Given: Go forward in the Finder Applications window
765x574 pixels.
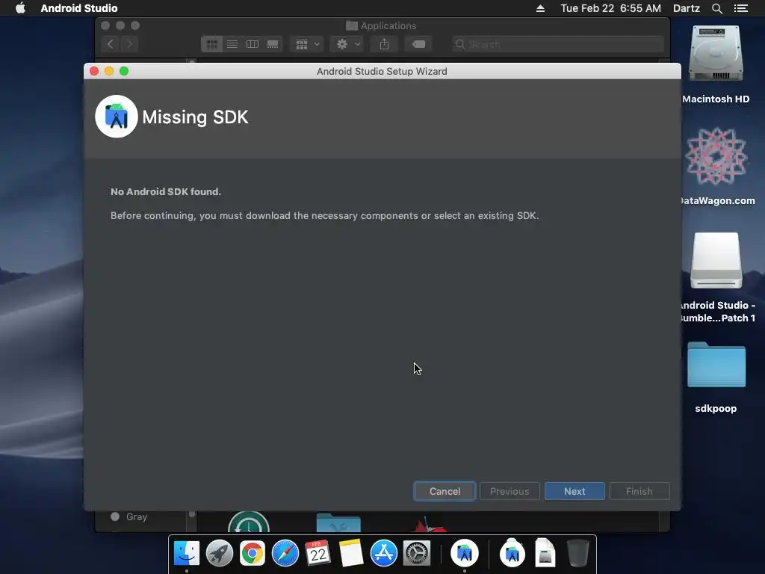Looking at the screenshot, I should [x=129, y=44].
